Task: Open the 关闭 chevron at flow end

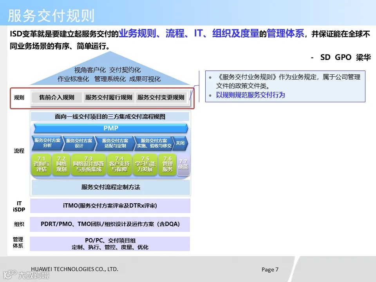Action: pos(180,143)
